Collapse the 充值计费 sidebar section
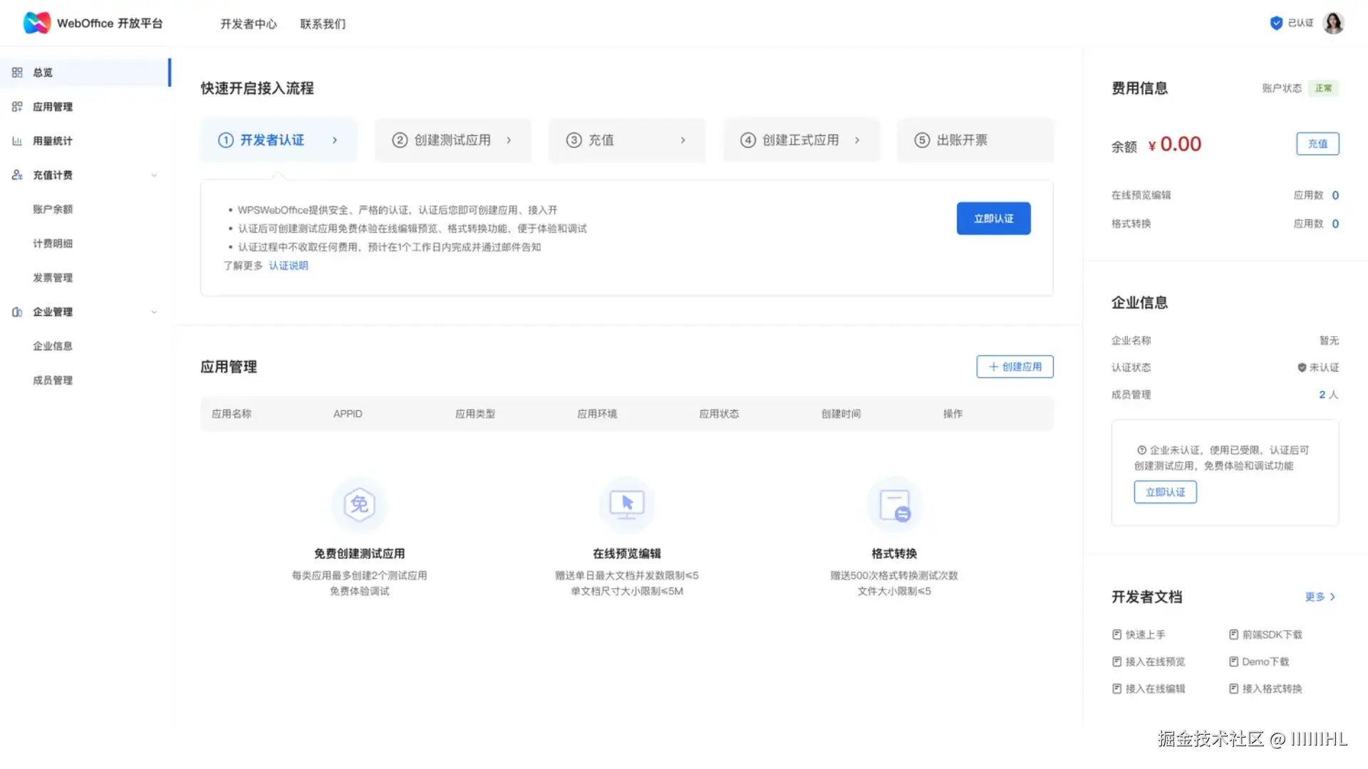Image resolution: width=1368 pixels, height=769 pixels. coord(154,175)
